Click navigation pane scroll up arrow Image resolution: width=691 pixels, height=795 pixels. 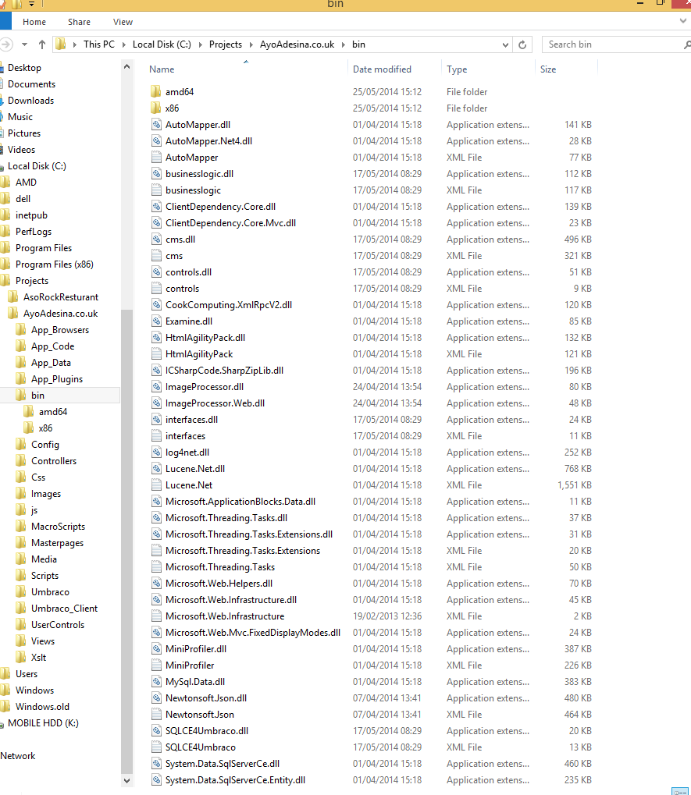(126, 66)
